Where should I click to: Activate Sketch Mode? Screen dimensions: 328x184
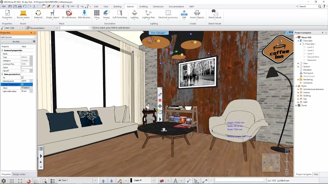215,15
